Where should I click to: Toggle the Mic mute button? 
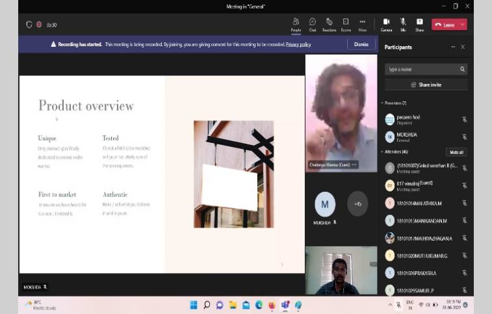click(x=403, y=23)
